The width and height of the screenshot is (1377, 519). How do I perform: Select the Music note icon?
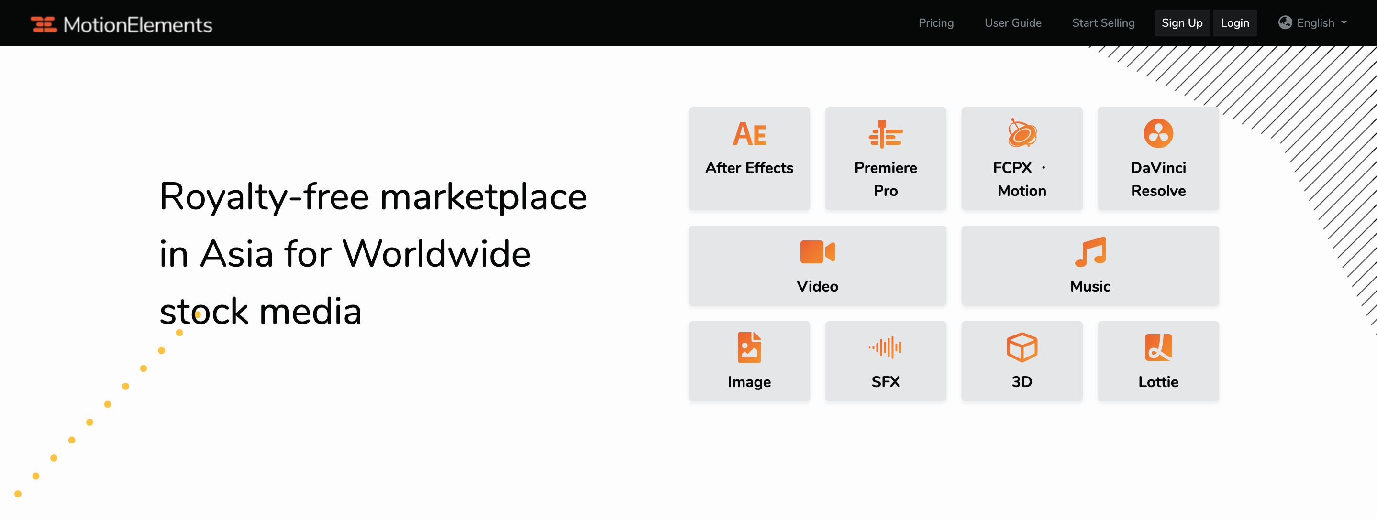[1090, 251]
